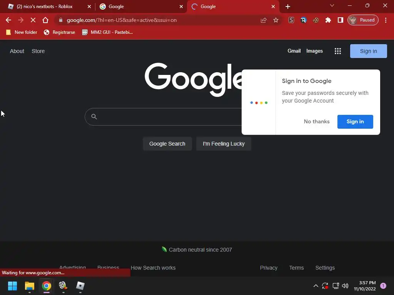Open How Search works link
Screen dimensions: 394x295
point(153,268)
